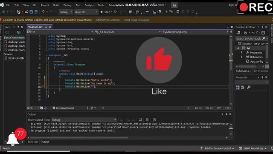Click the New Project toolbar icon

(x=18, y=12)
